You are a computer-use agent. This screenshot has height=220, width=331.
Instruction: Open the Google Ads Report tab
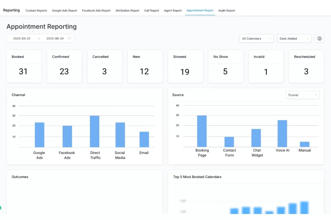click(x=65, y=11)
